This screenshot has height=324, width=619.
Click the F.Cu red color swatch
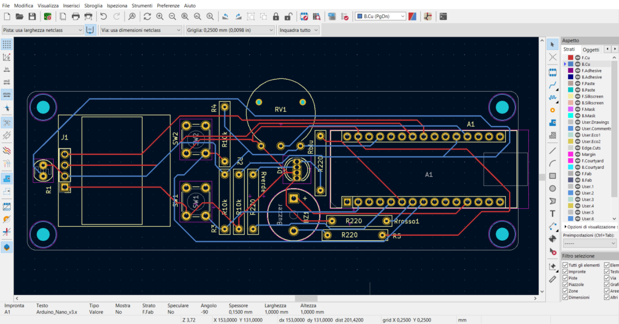pos(571,57)
